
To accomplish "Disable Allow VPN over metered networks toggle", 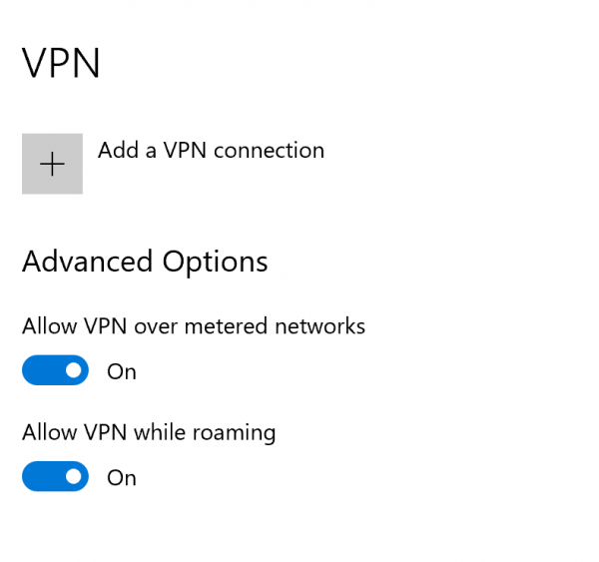I will [55, 371].
